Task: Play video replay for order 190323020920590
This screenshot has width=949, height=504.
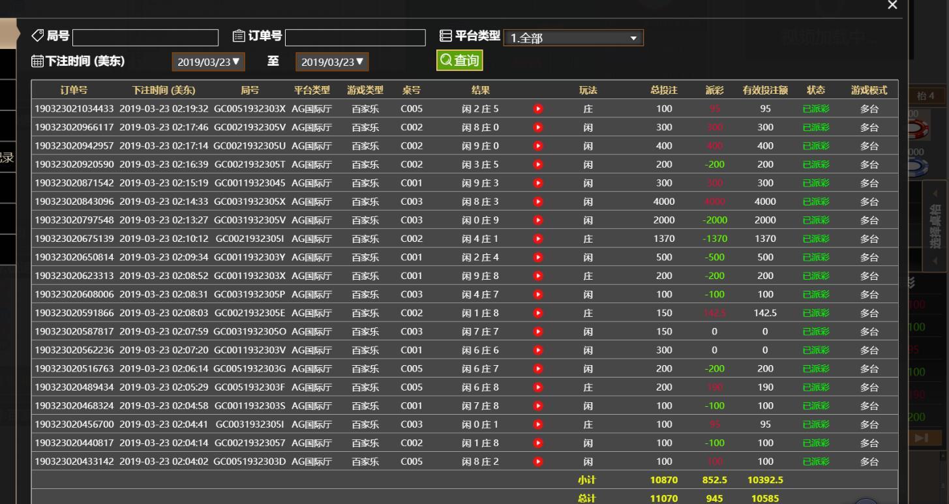Action: [x=537, y=164]
